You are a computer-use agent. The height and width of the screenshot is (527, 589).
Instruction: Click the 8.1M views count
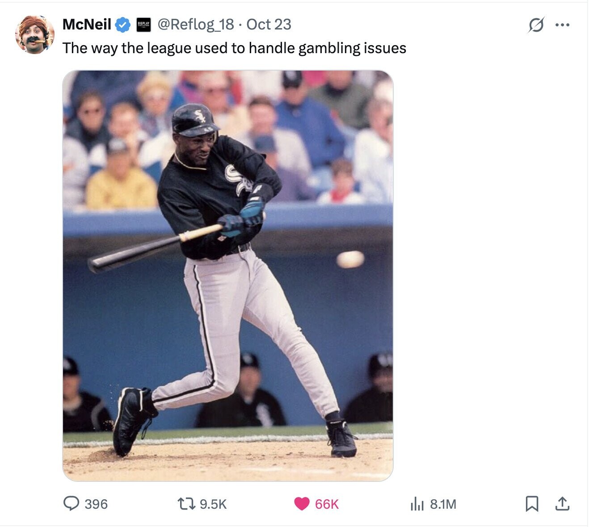click(x=443, y=504)
